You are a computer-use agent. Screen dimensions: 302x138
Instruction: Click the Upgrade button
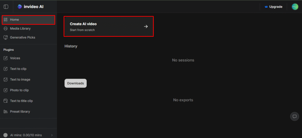(x=275, y=7)
